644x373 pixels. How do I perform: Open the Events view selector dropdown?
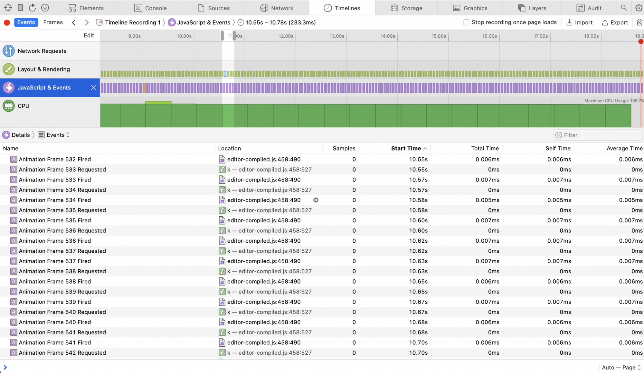pos(54,135)
